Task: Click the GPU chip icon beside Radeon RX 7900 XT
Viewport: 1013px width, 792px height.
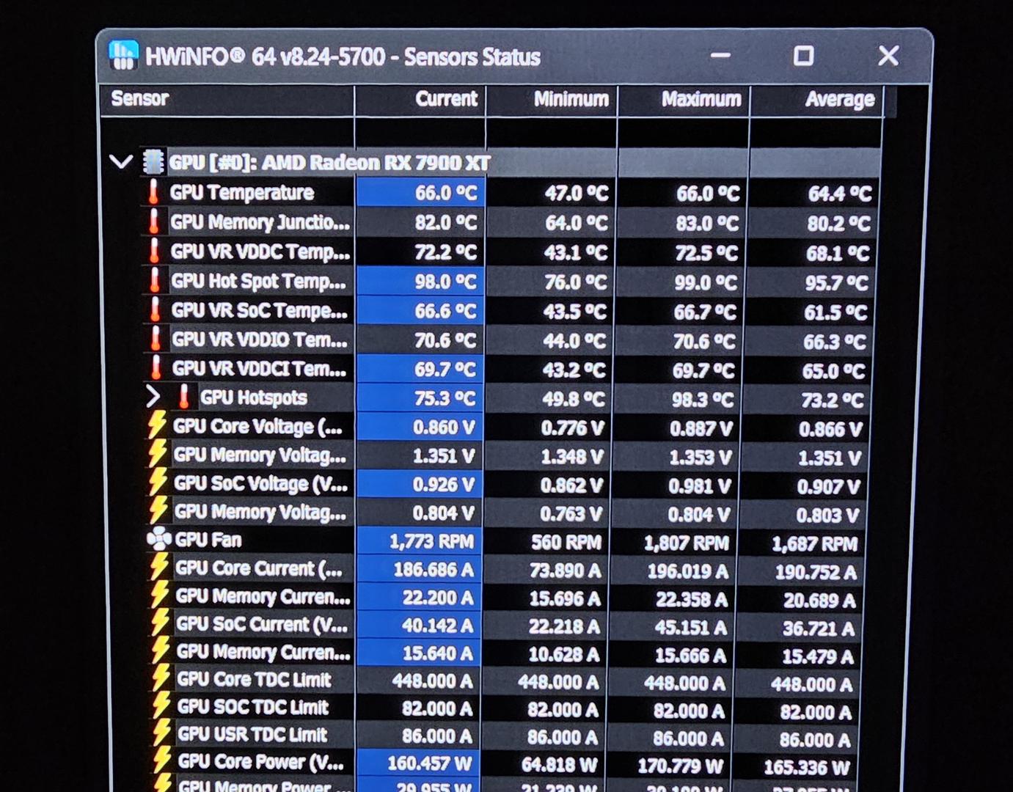Action: click(x=153, y=162)
